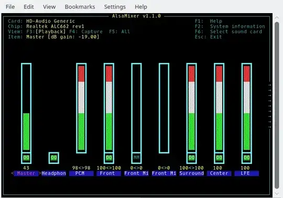283x198 pixels.
Task: Toggle the Master channel mute indicator
Action: 26,158
